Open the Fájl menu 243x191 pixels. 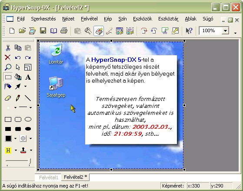tap(21, 19)
